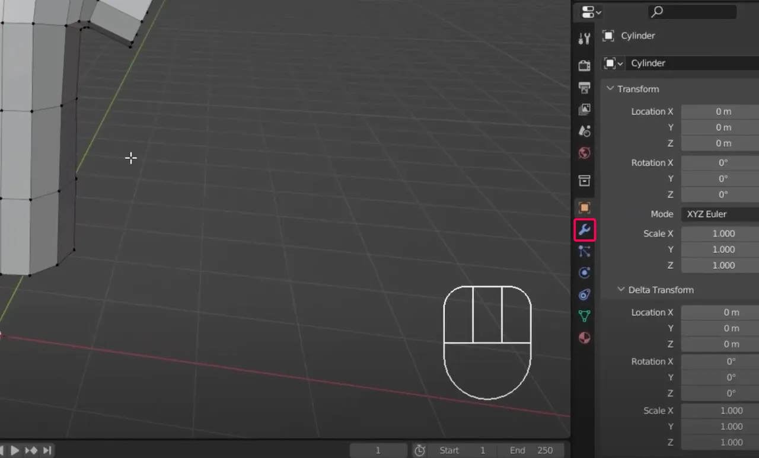Change the rotation Mode from XYZ Euler
Screen dimensions: 759x458
click(719, 214)
